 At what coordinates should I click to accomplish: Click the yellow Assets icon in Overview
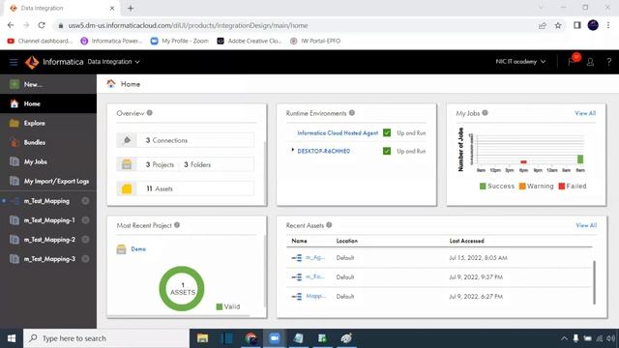point(127,188)
